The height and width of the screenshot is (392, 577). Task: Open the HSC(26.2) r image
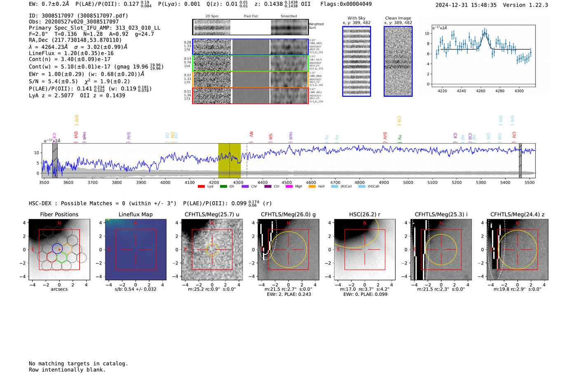[x=365, y=250]
